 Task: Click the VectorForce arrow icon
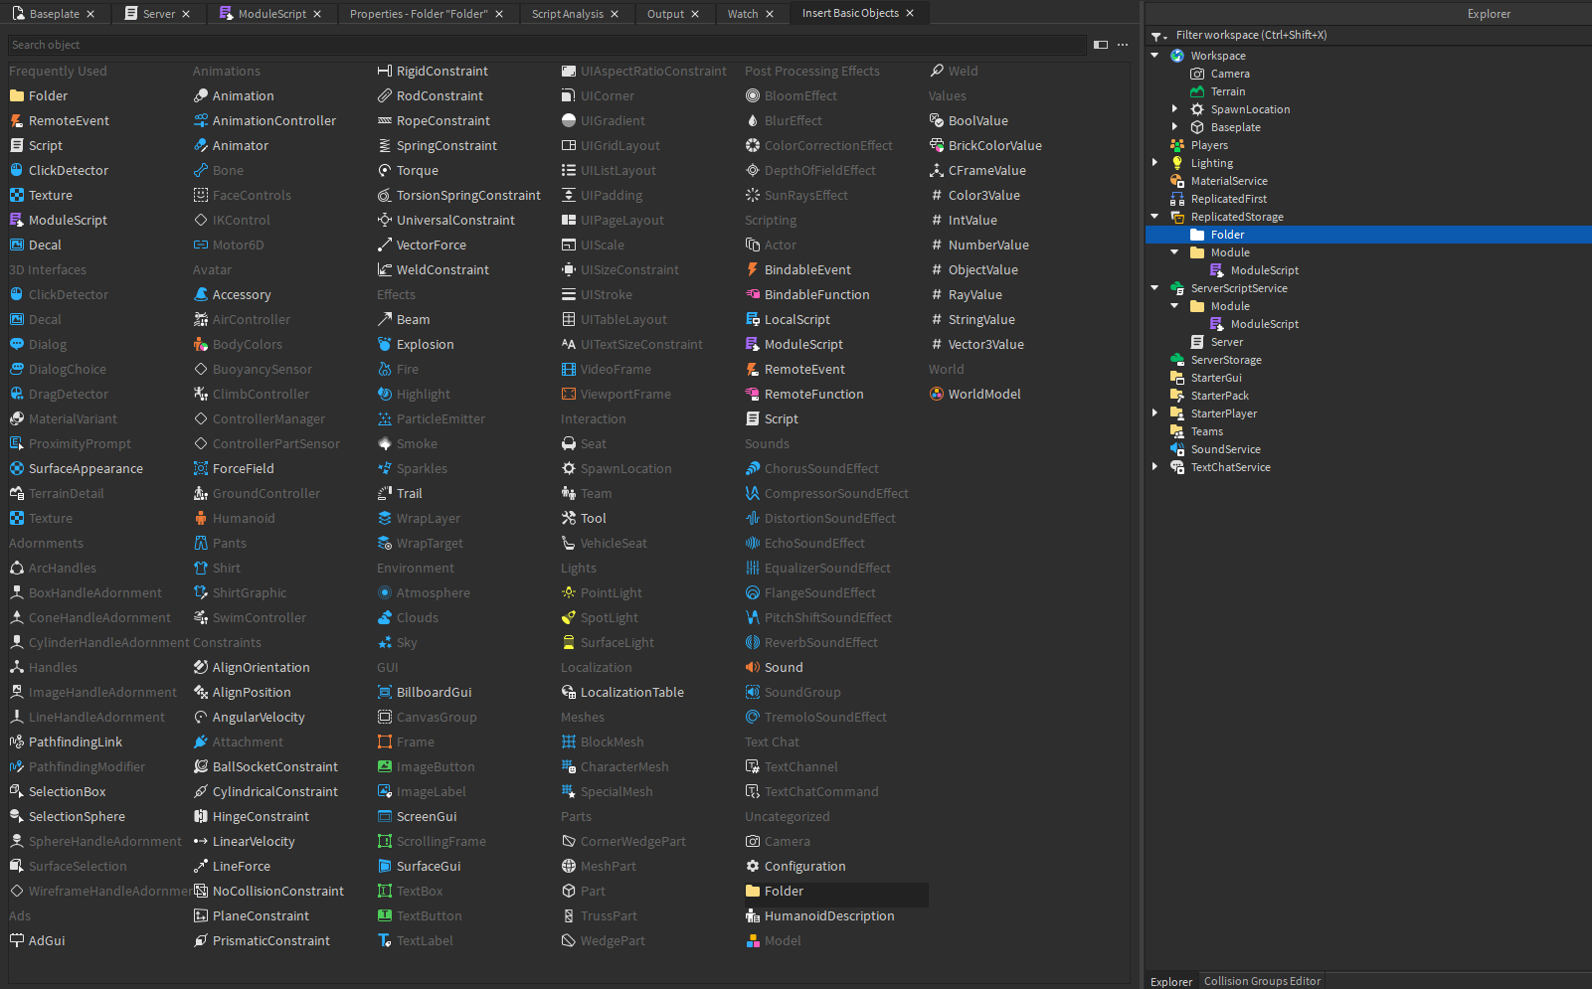click(385, 246)
